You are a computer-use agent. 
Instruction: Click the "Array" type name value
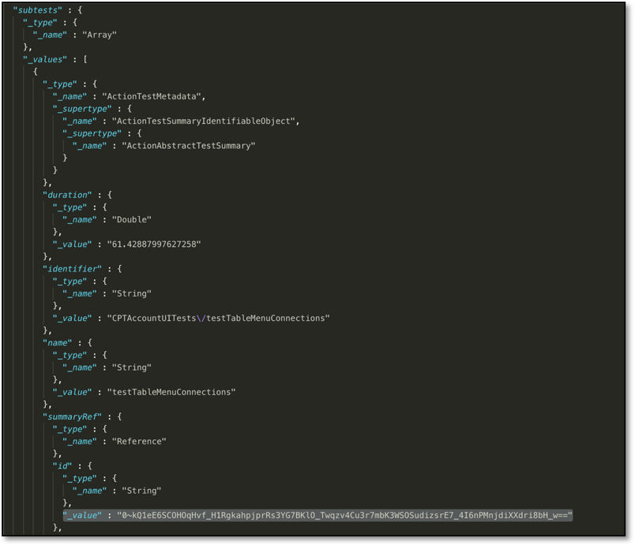click(x=100, y=35)
